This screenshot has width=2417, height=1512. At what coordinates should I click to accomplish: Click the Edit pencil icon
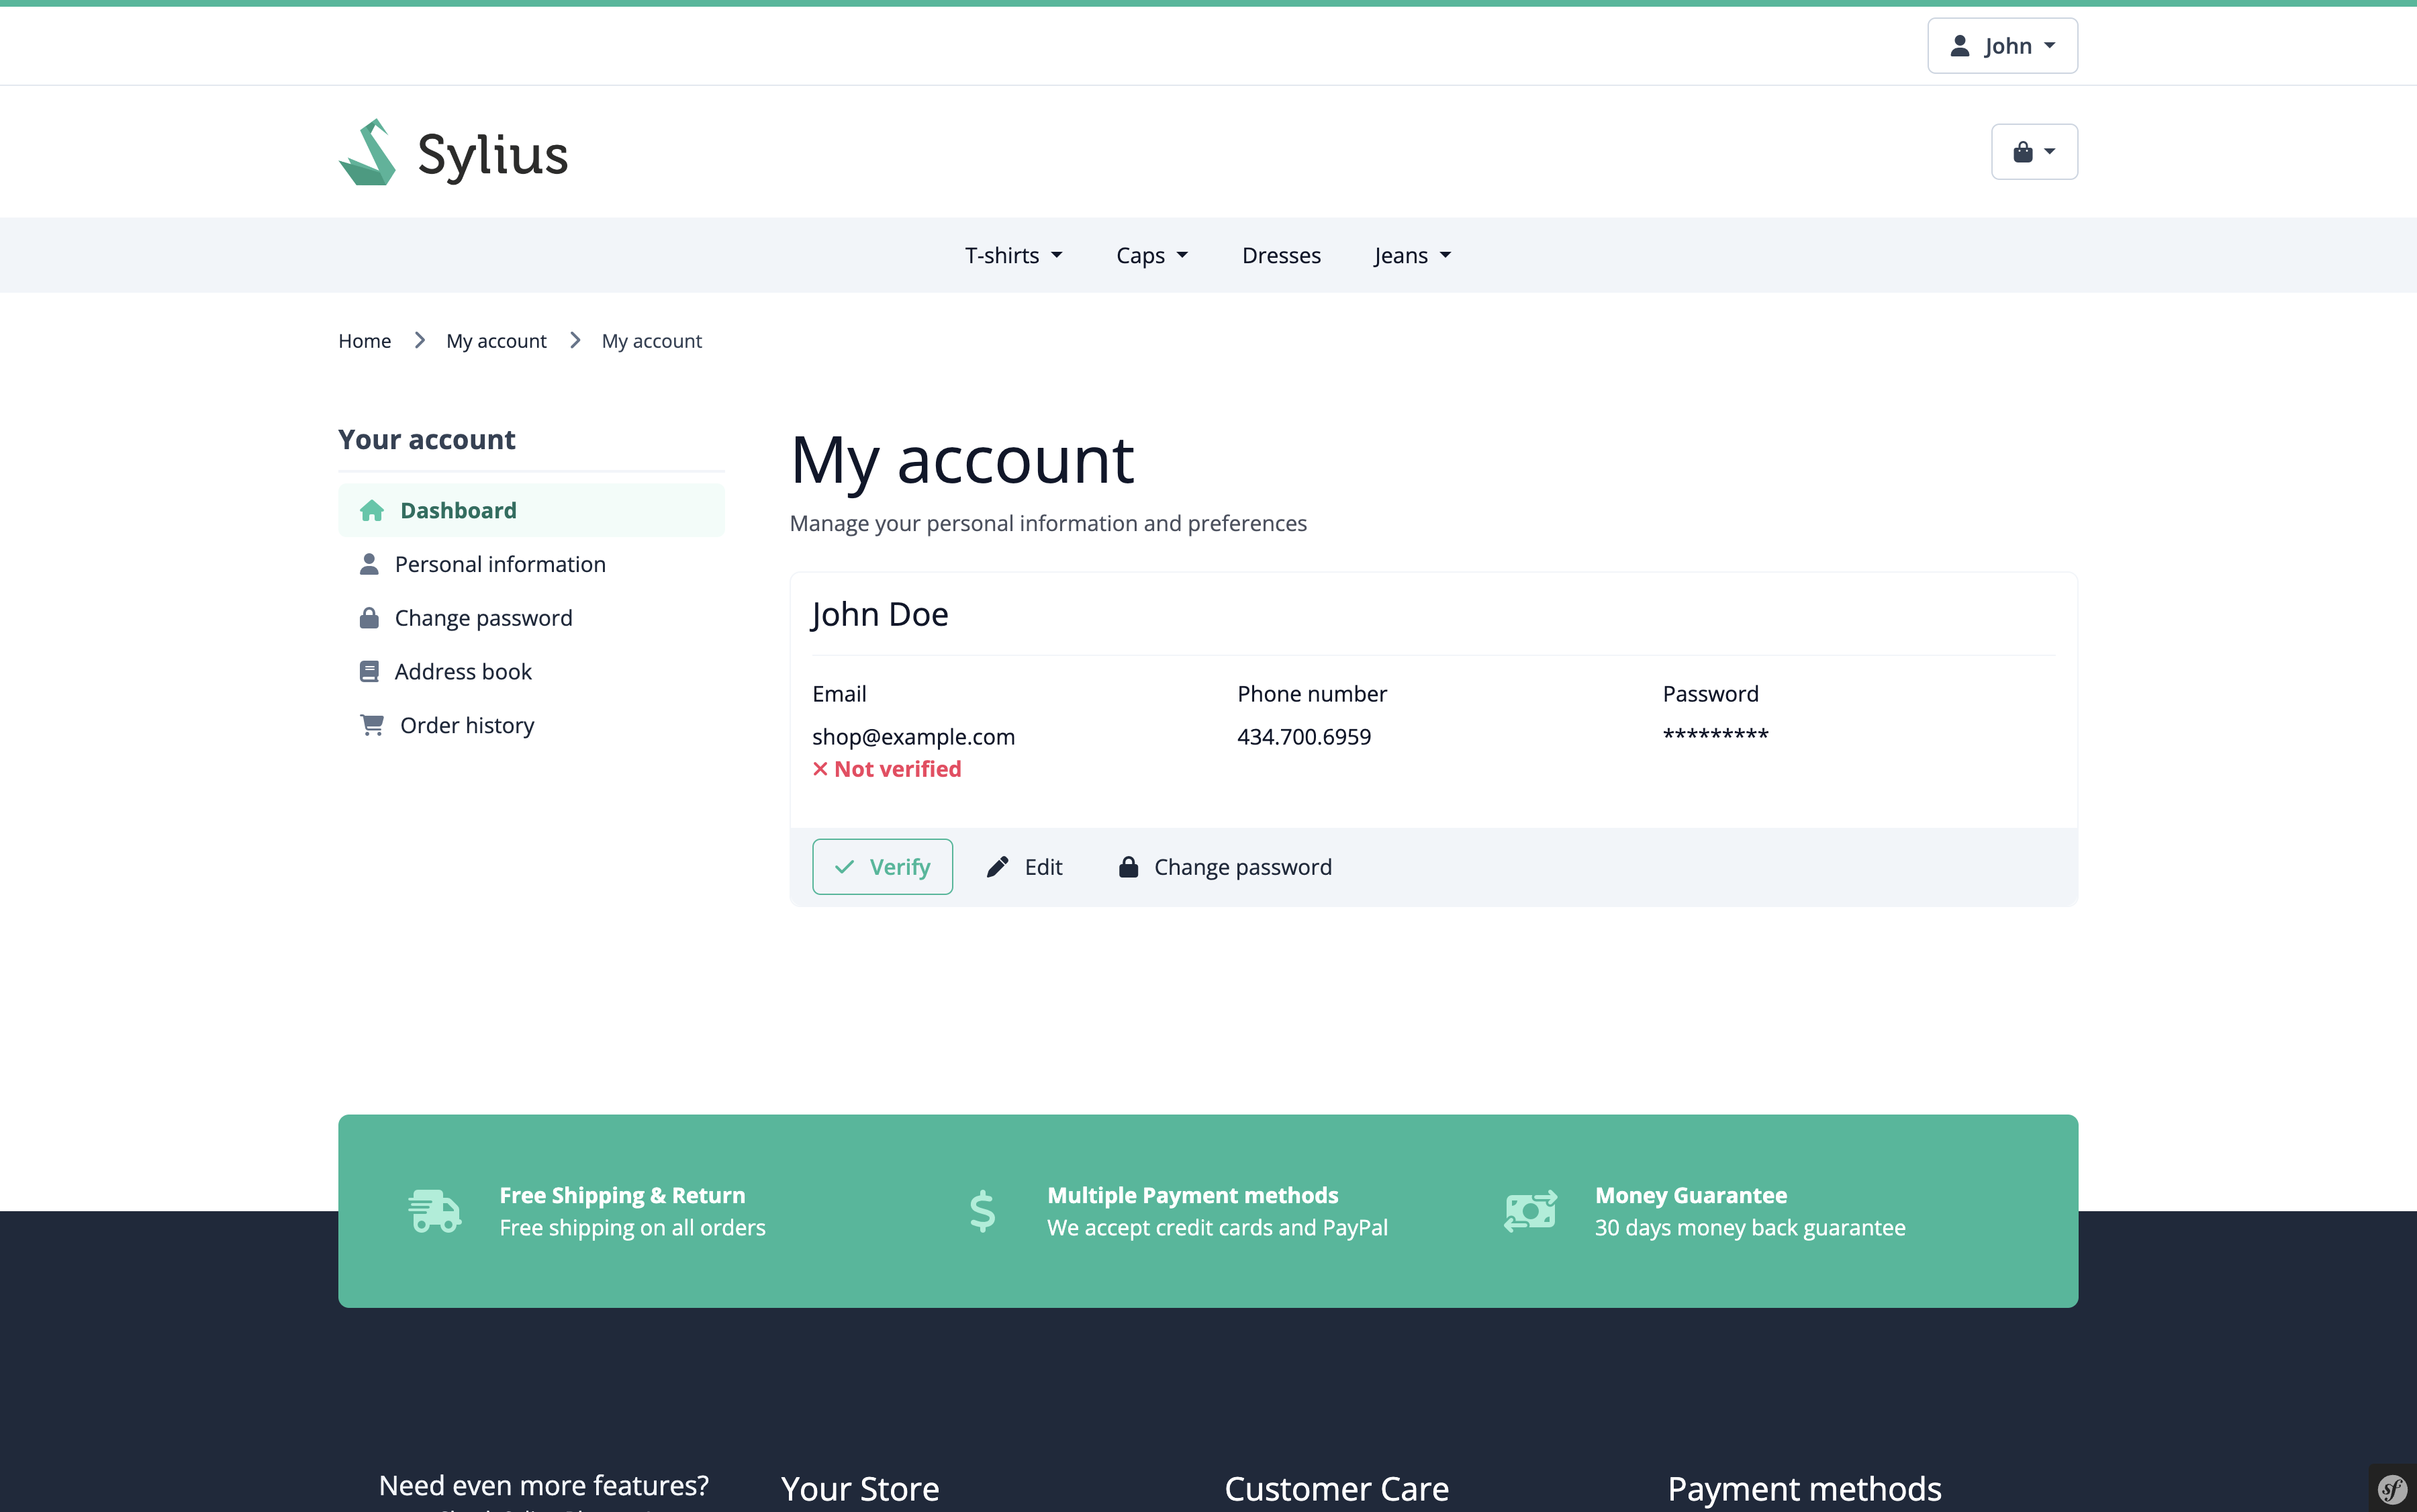(x=997, y=867)
